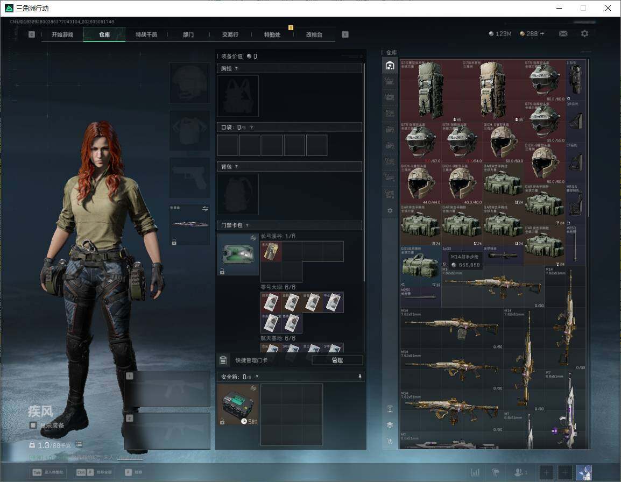Viewport: 621px width, 482px height.
Task: Click the second stash page icon in sidebar
Action: click(x=390, y=81)
